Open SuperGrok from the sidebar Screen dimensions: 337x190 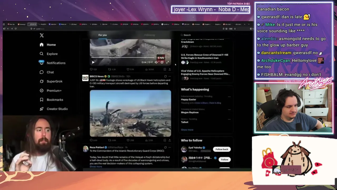(51, 81)
